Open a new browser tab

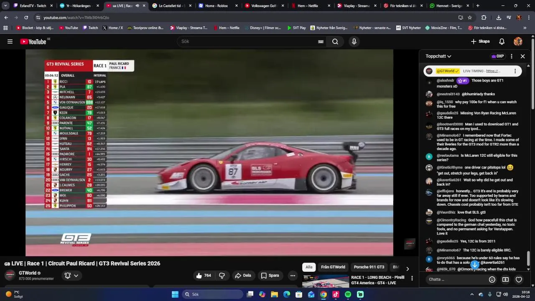[478, 6]
